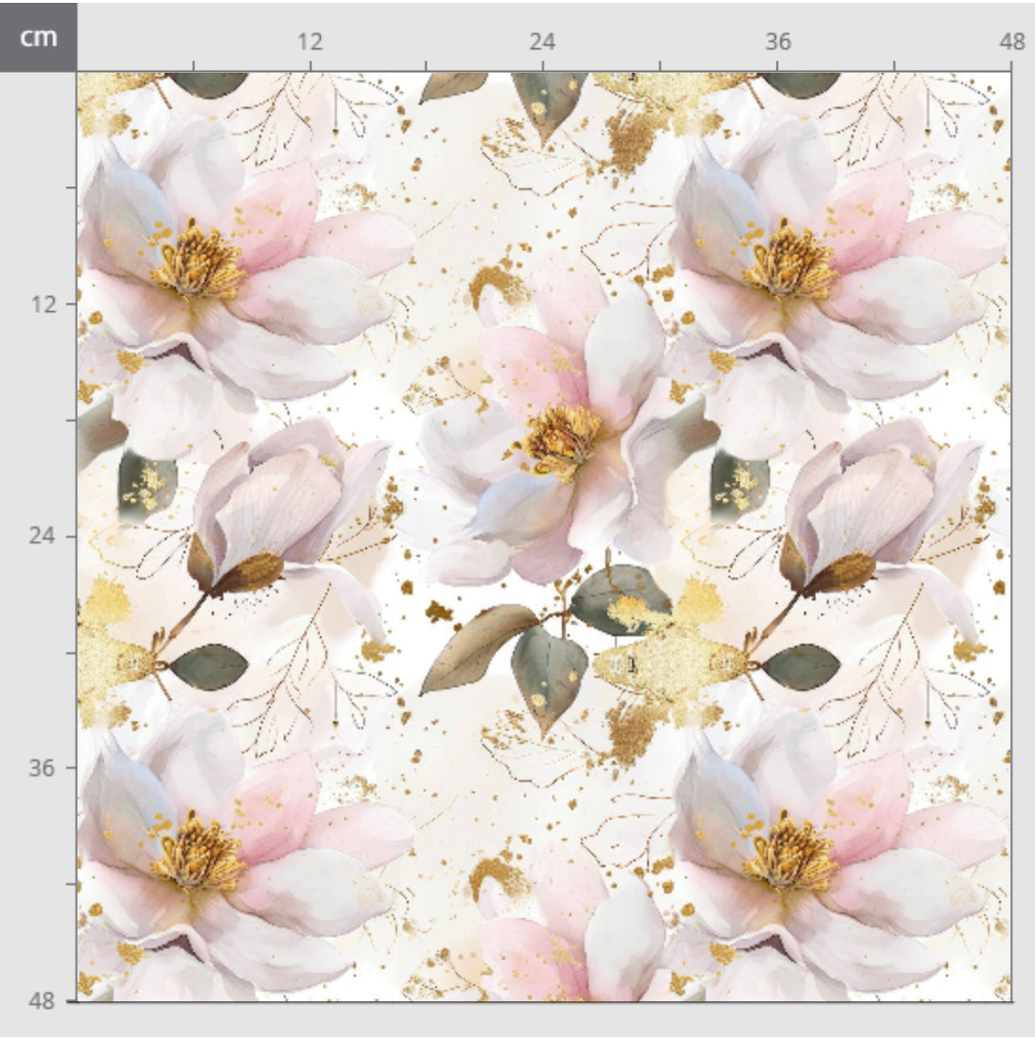Image resolution: width=1035 pixels, height=1040 pixels.
Task: Click the golden center of the central magnolia
Action: [562, 440]
